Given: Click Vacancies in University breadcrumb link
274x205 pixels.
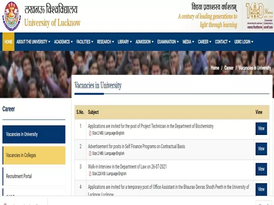Looking at the screenshot, I should coord(255,68).
